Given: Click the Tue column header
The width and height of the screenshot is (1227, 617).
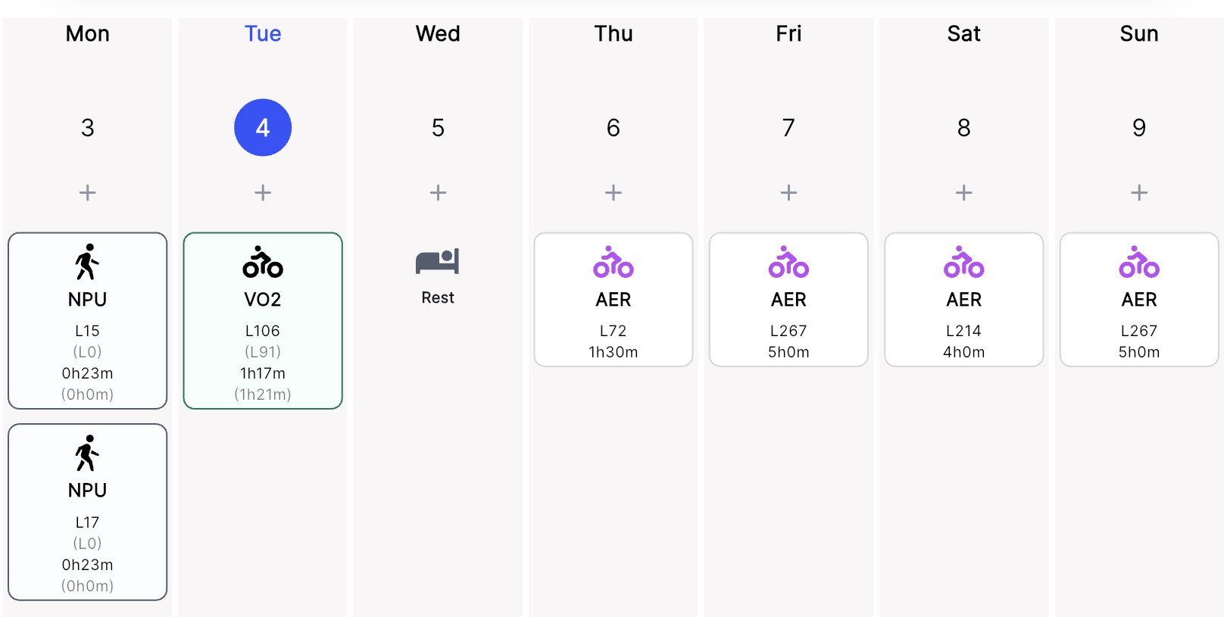Looking at the screenshot, I should (x=263, y=34).
